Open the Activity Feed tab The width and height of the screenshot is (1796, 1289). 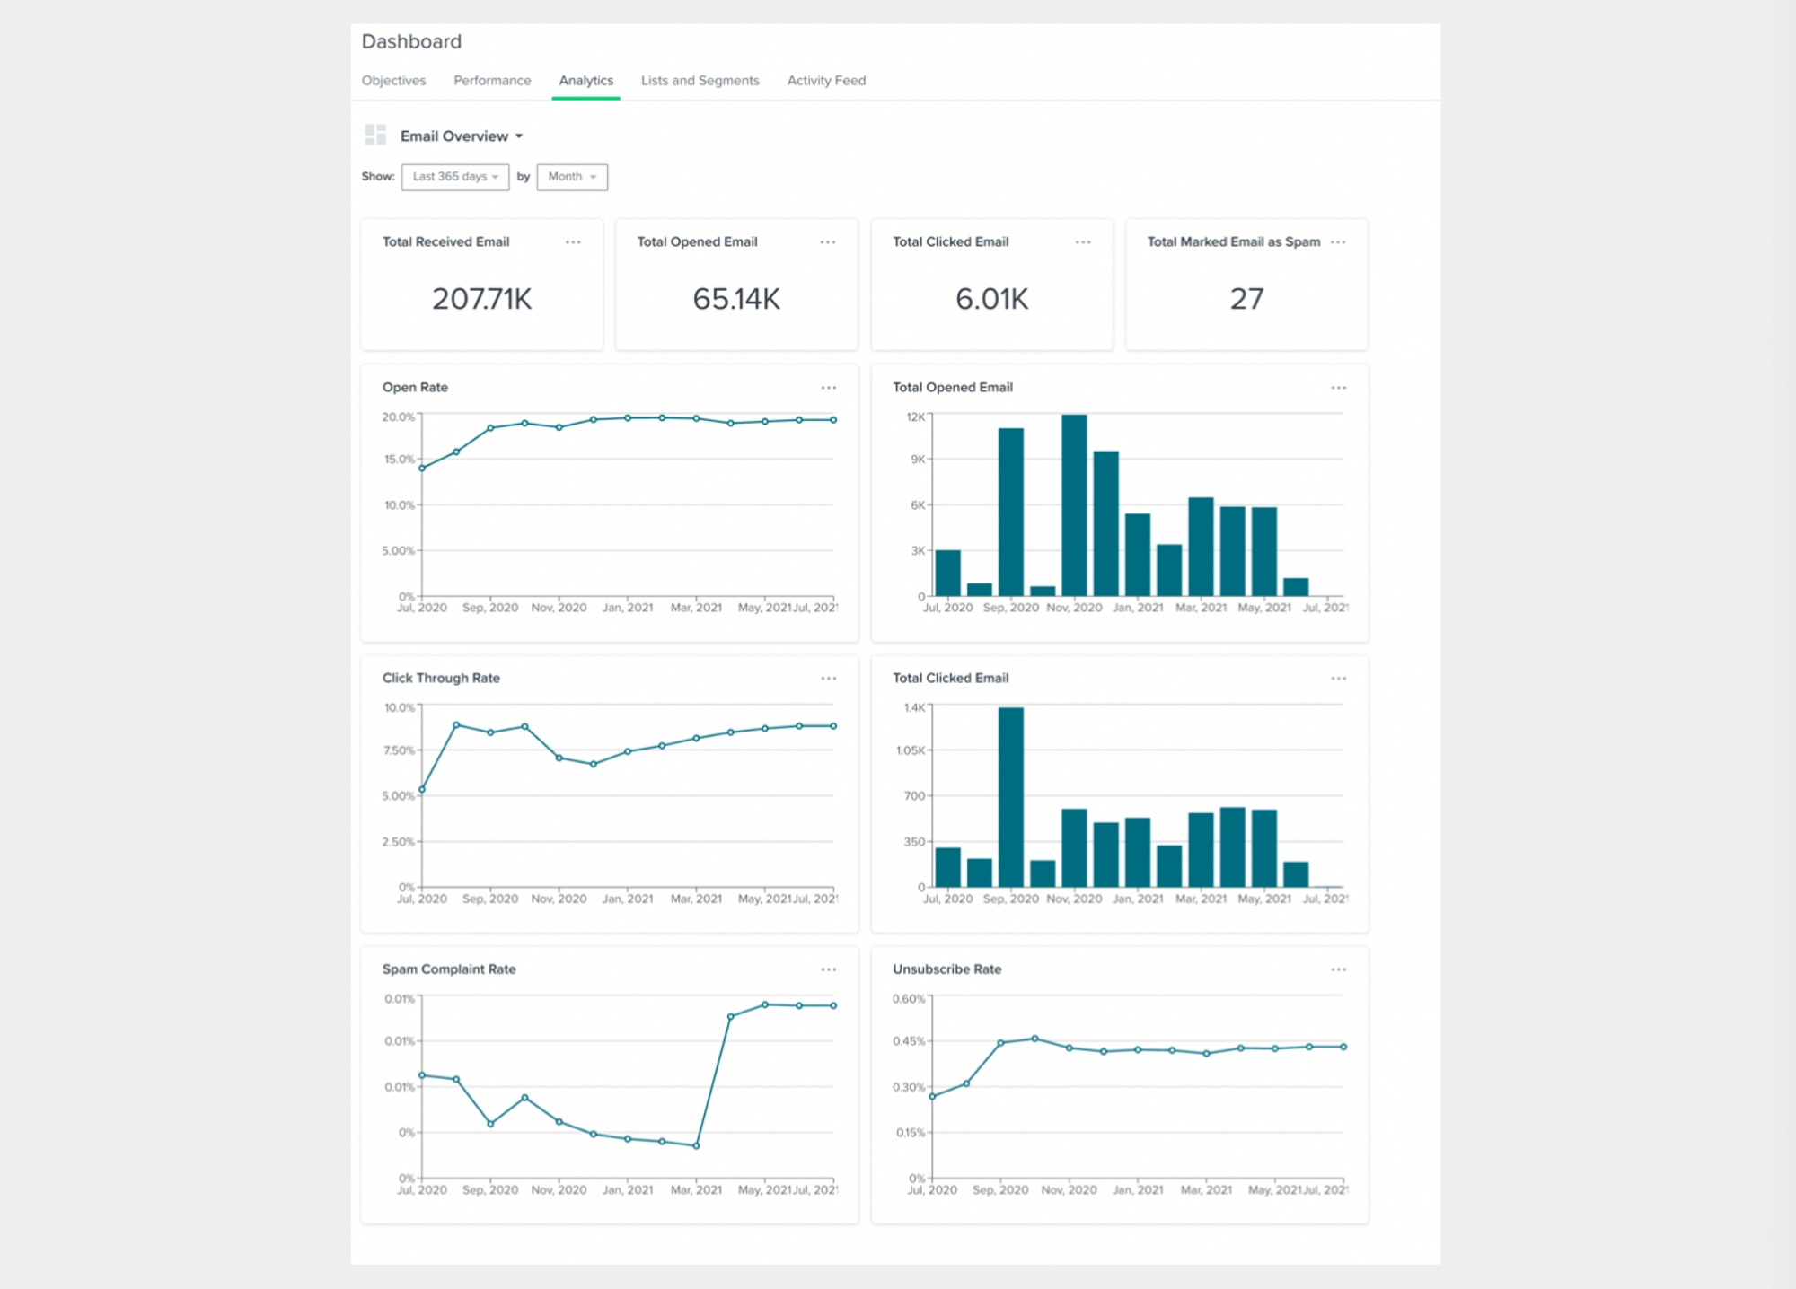coord(826,81)
